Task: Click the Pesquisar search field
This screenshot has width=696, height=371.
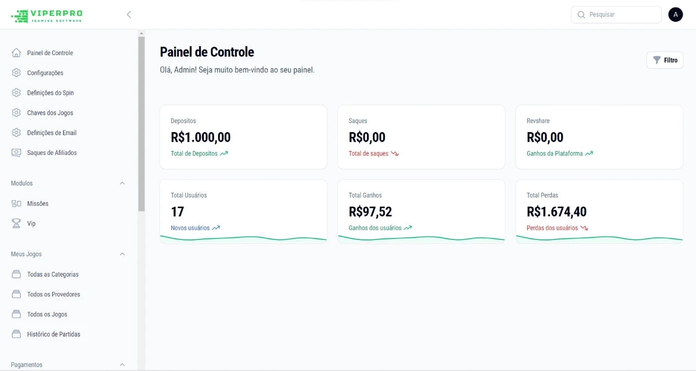Action: point(621,15)
